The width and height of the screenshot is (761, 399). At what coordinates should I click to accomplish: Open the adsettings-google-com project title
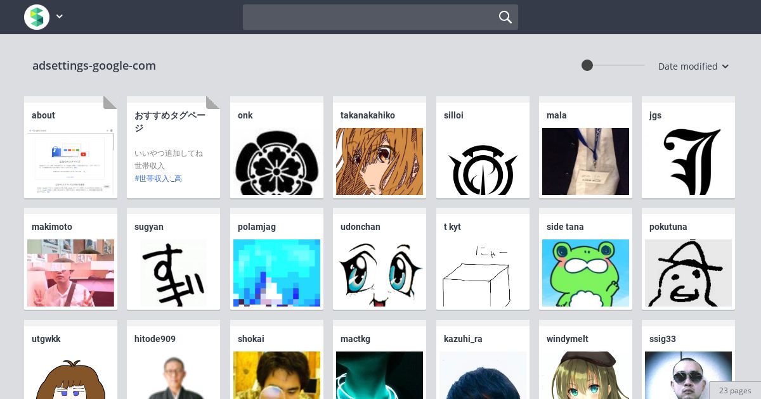click(94, 66)
